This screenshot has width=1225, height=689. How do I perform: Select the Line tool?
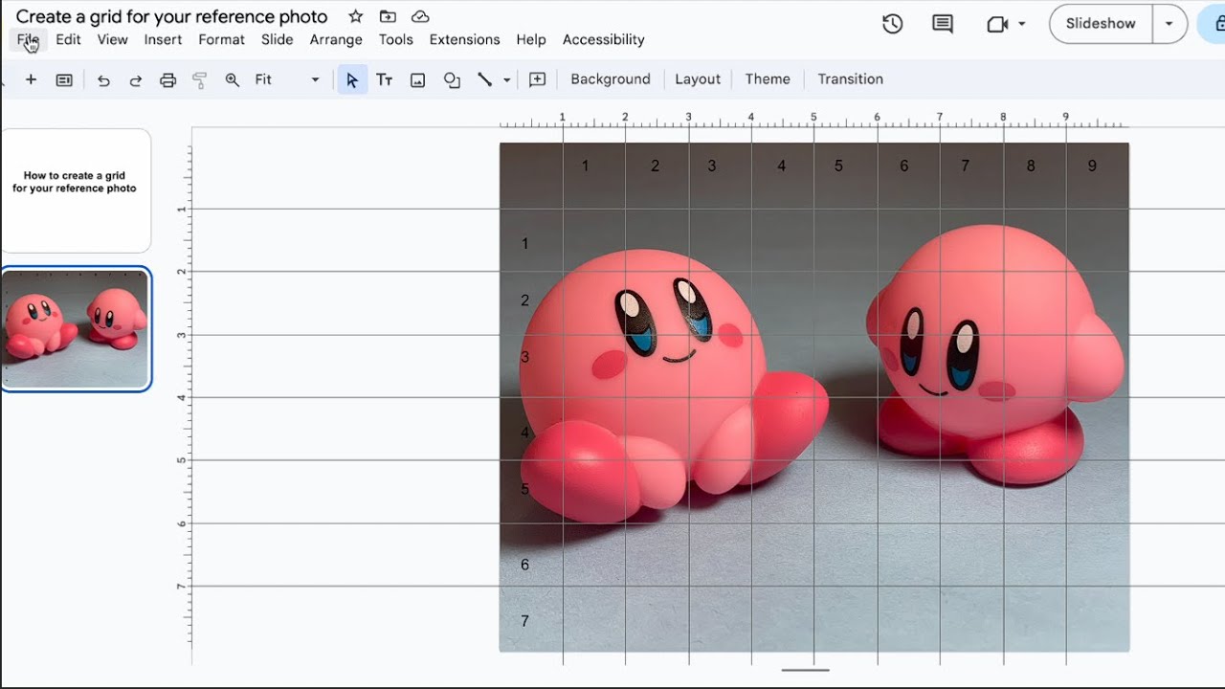tap(484, 80)
